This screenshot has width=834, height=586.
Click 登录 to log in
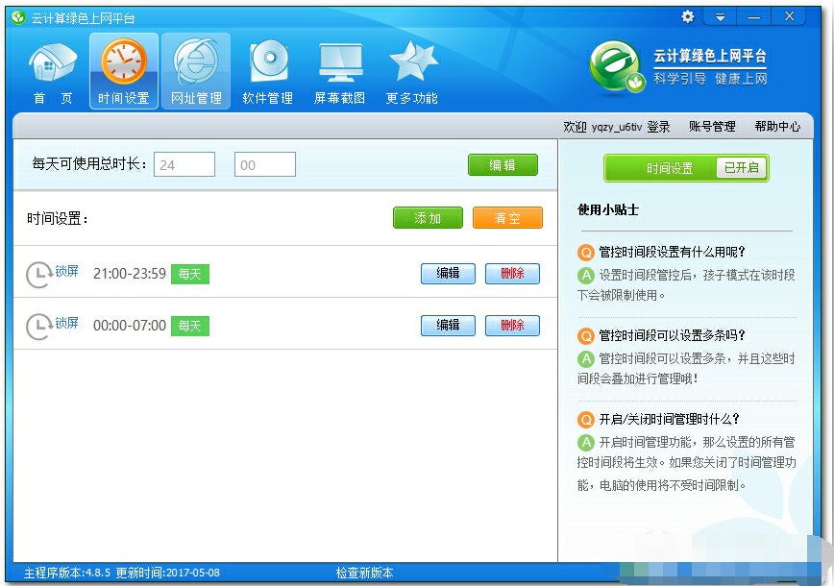click(658, 126)
